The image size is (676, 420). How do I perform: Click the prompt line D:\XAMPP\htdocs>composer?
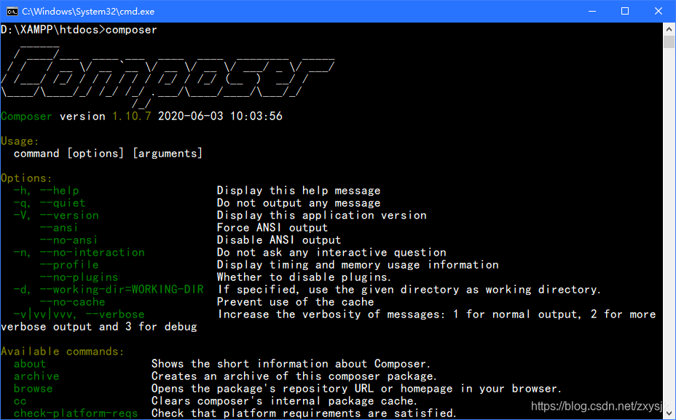pyautogui.click(x=79, y=30)
